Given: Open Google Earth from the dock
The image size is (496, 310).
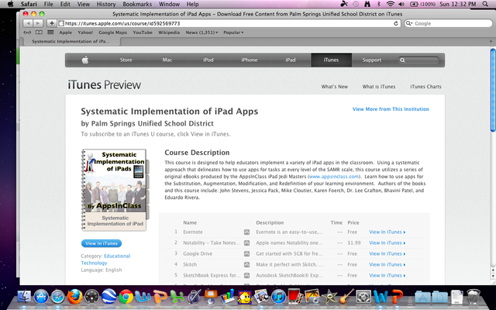Looking at the screenshot, I should pos(108,297).
